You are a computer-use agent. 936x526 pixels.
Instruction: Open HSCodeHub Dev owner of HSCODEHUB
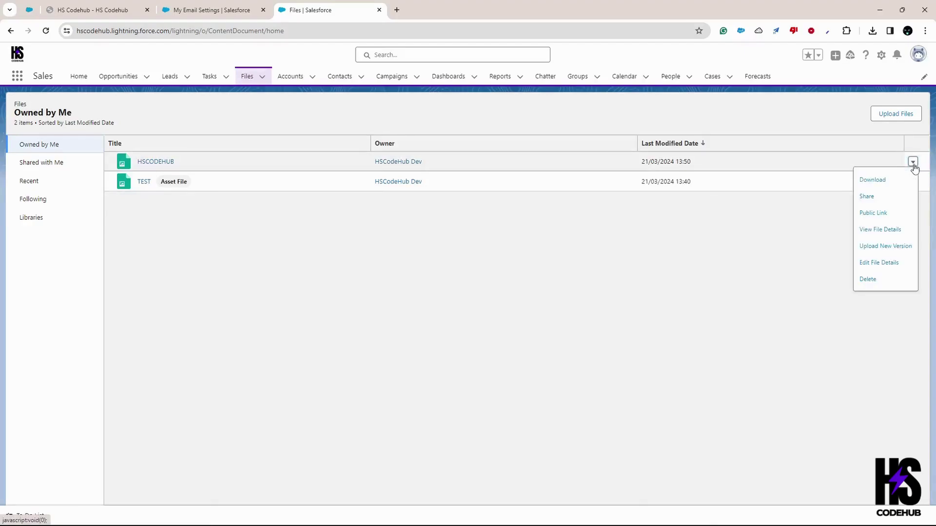398,161
